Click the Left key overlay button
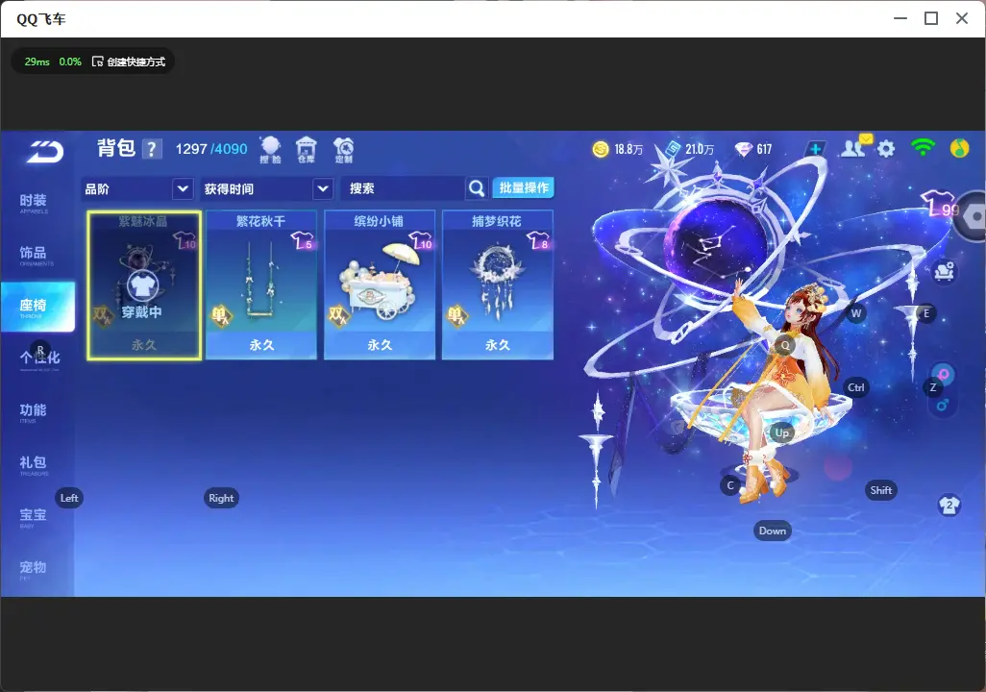 (69, 498)
